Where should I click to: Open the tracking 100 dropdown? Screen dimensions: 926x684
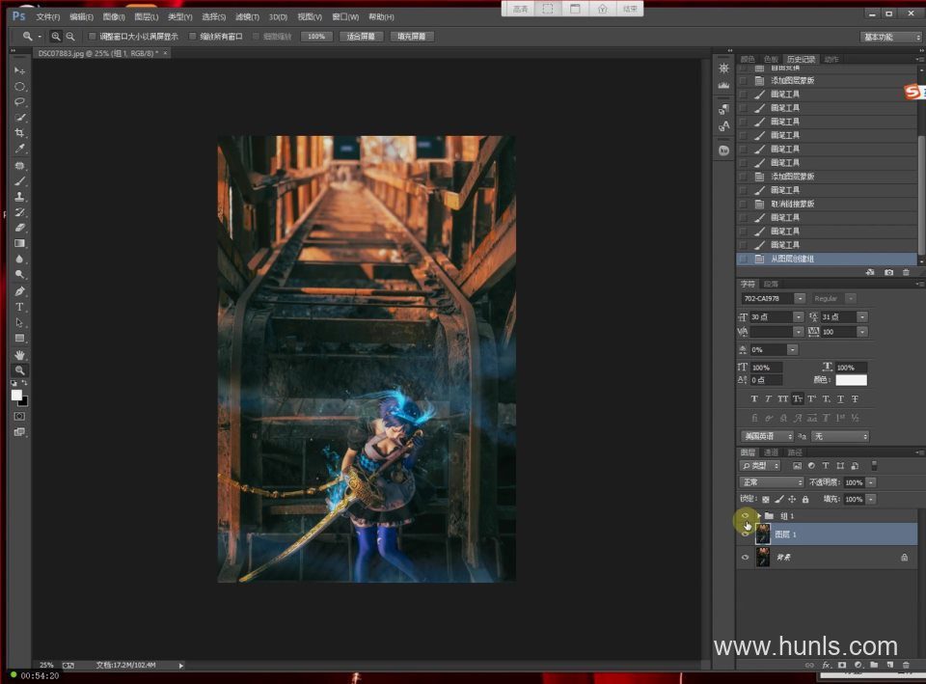(862, 332)
